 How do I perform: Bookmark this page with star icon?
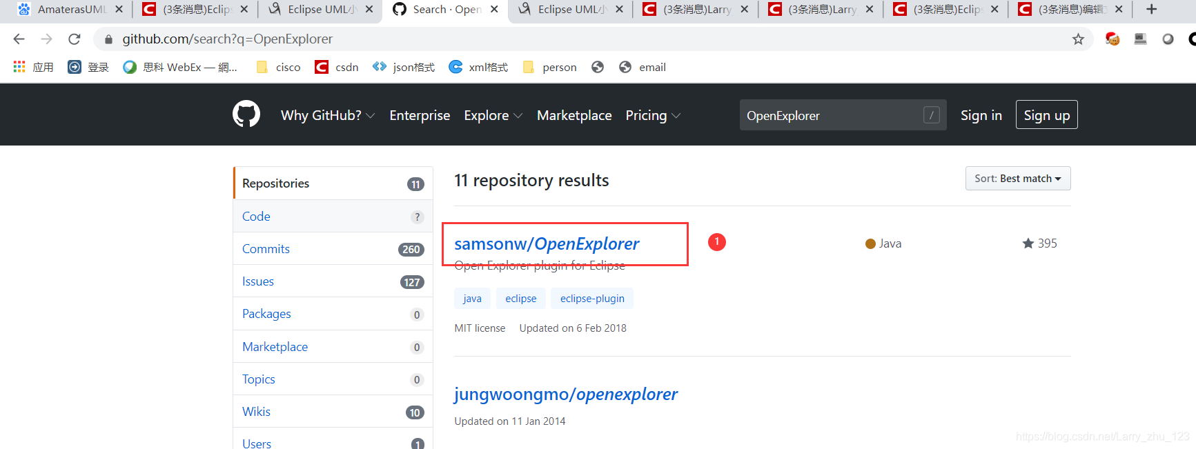point(1078,39)
